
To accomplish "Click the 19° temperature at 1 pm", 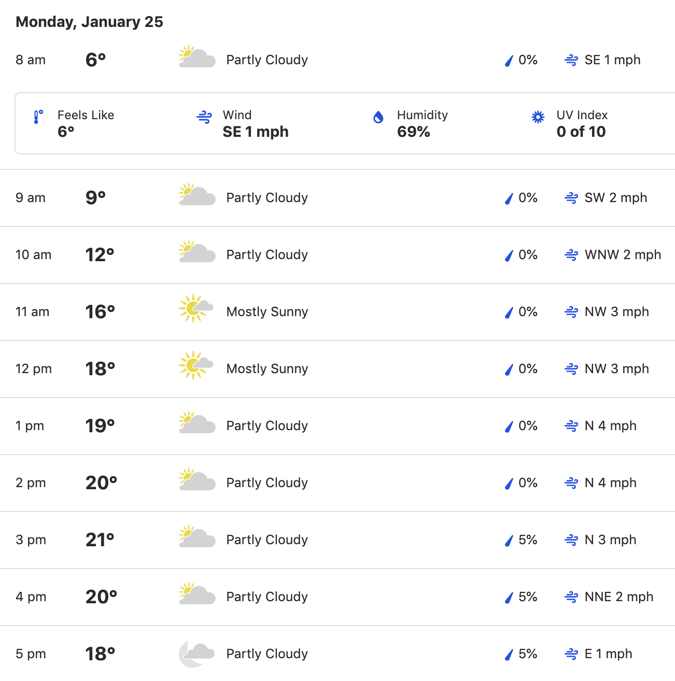I will pos(100,426).
